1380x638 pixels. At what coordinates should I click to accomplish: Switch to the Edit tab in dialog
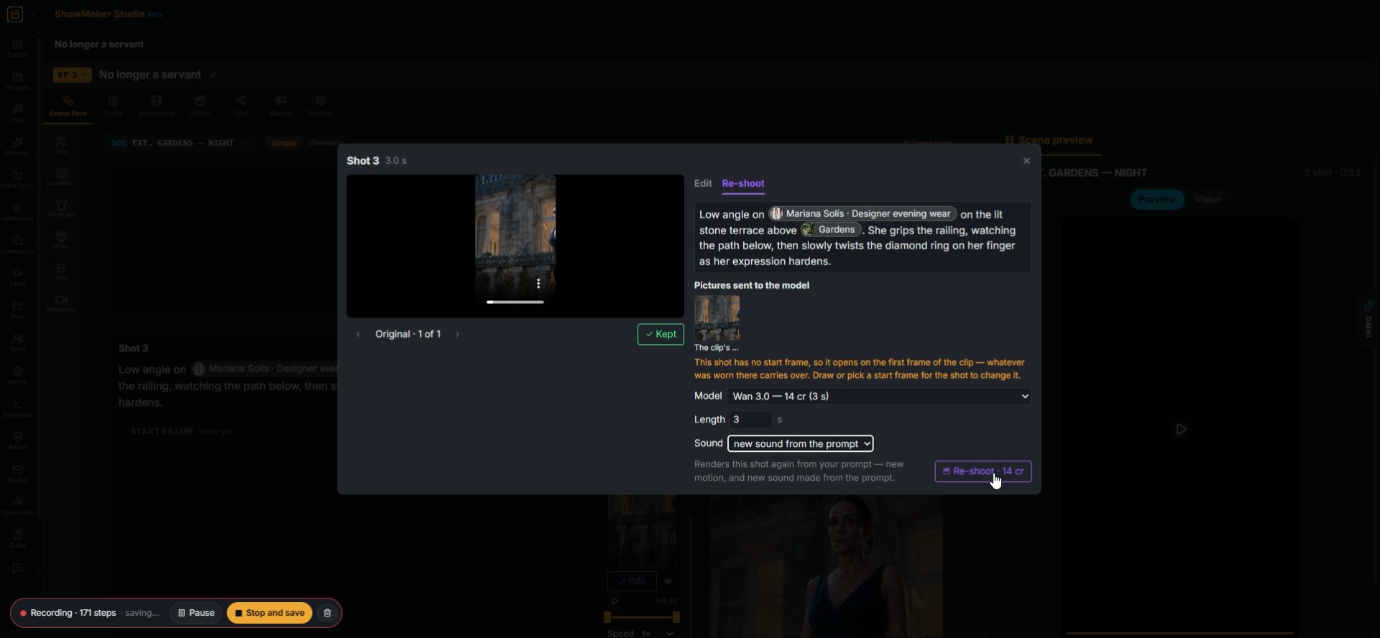tap(703, 183)
